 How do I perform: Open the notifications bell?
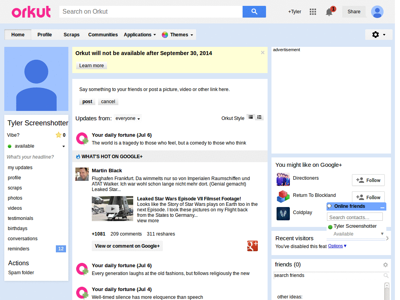pyautogui.click(x=329, y=12)
